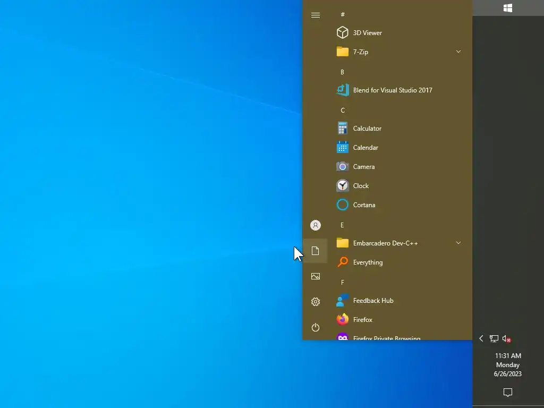This screenshot has width=544, height=408.
Task: Expand the Embarcadero Dev-C++ chevron
Action: (458, 243)
